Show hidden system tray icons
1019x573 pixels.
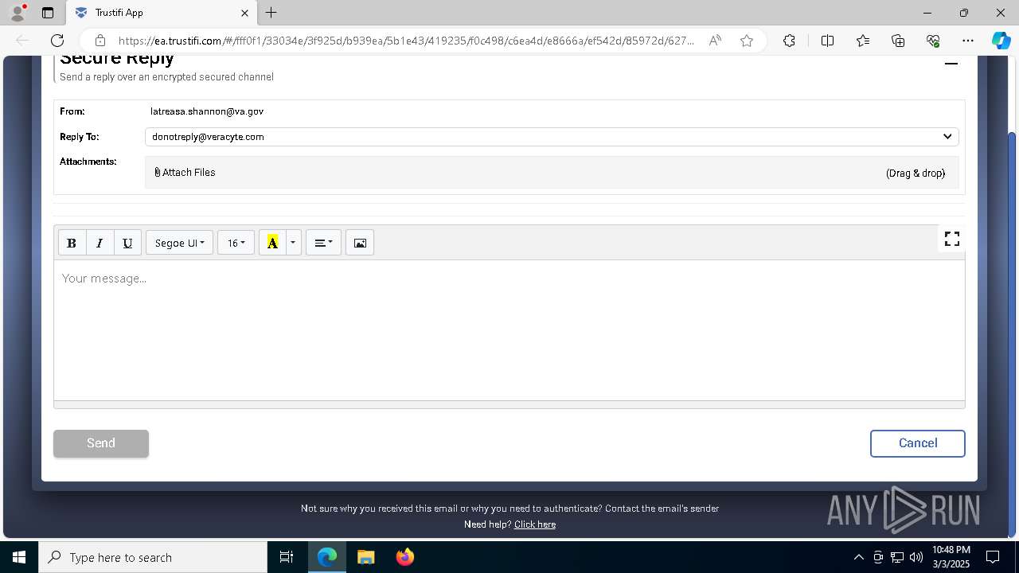tap(858, 557)
